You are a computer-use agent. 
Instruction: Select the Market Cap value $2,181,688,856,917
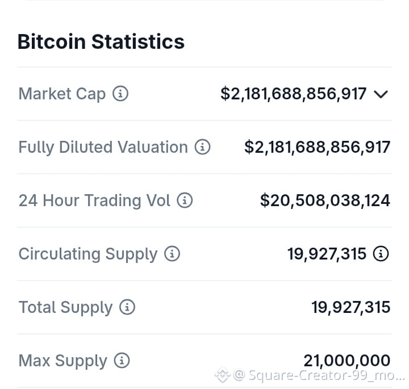coord(294,94)
